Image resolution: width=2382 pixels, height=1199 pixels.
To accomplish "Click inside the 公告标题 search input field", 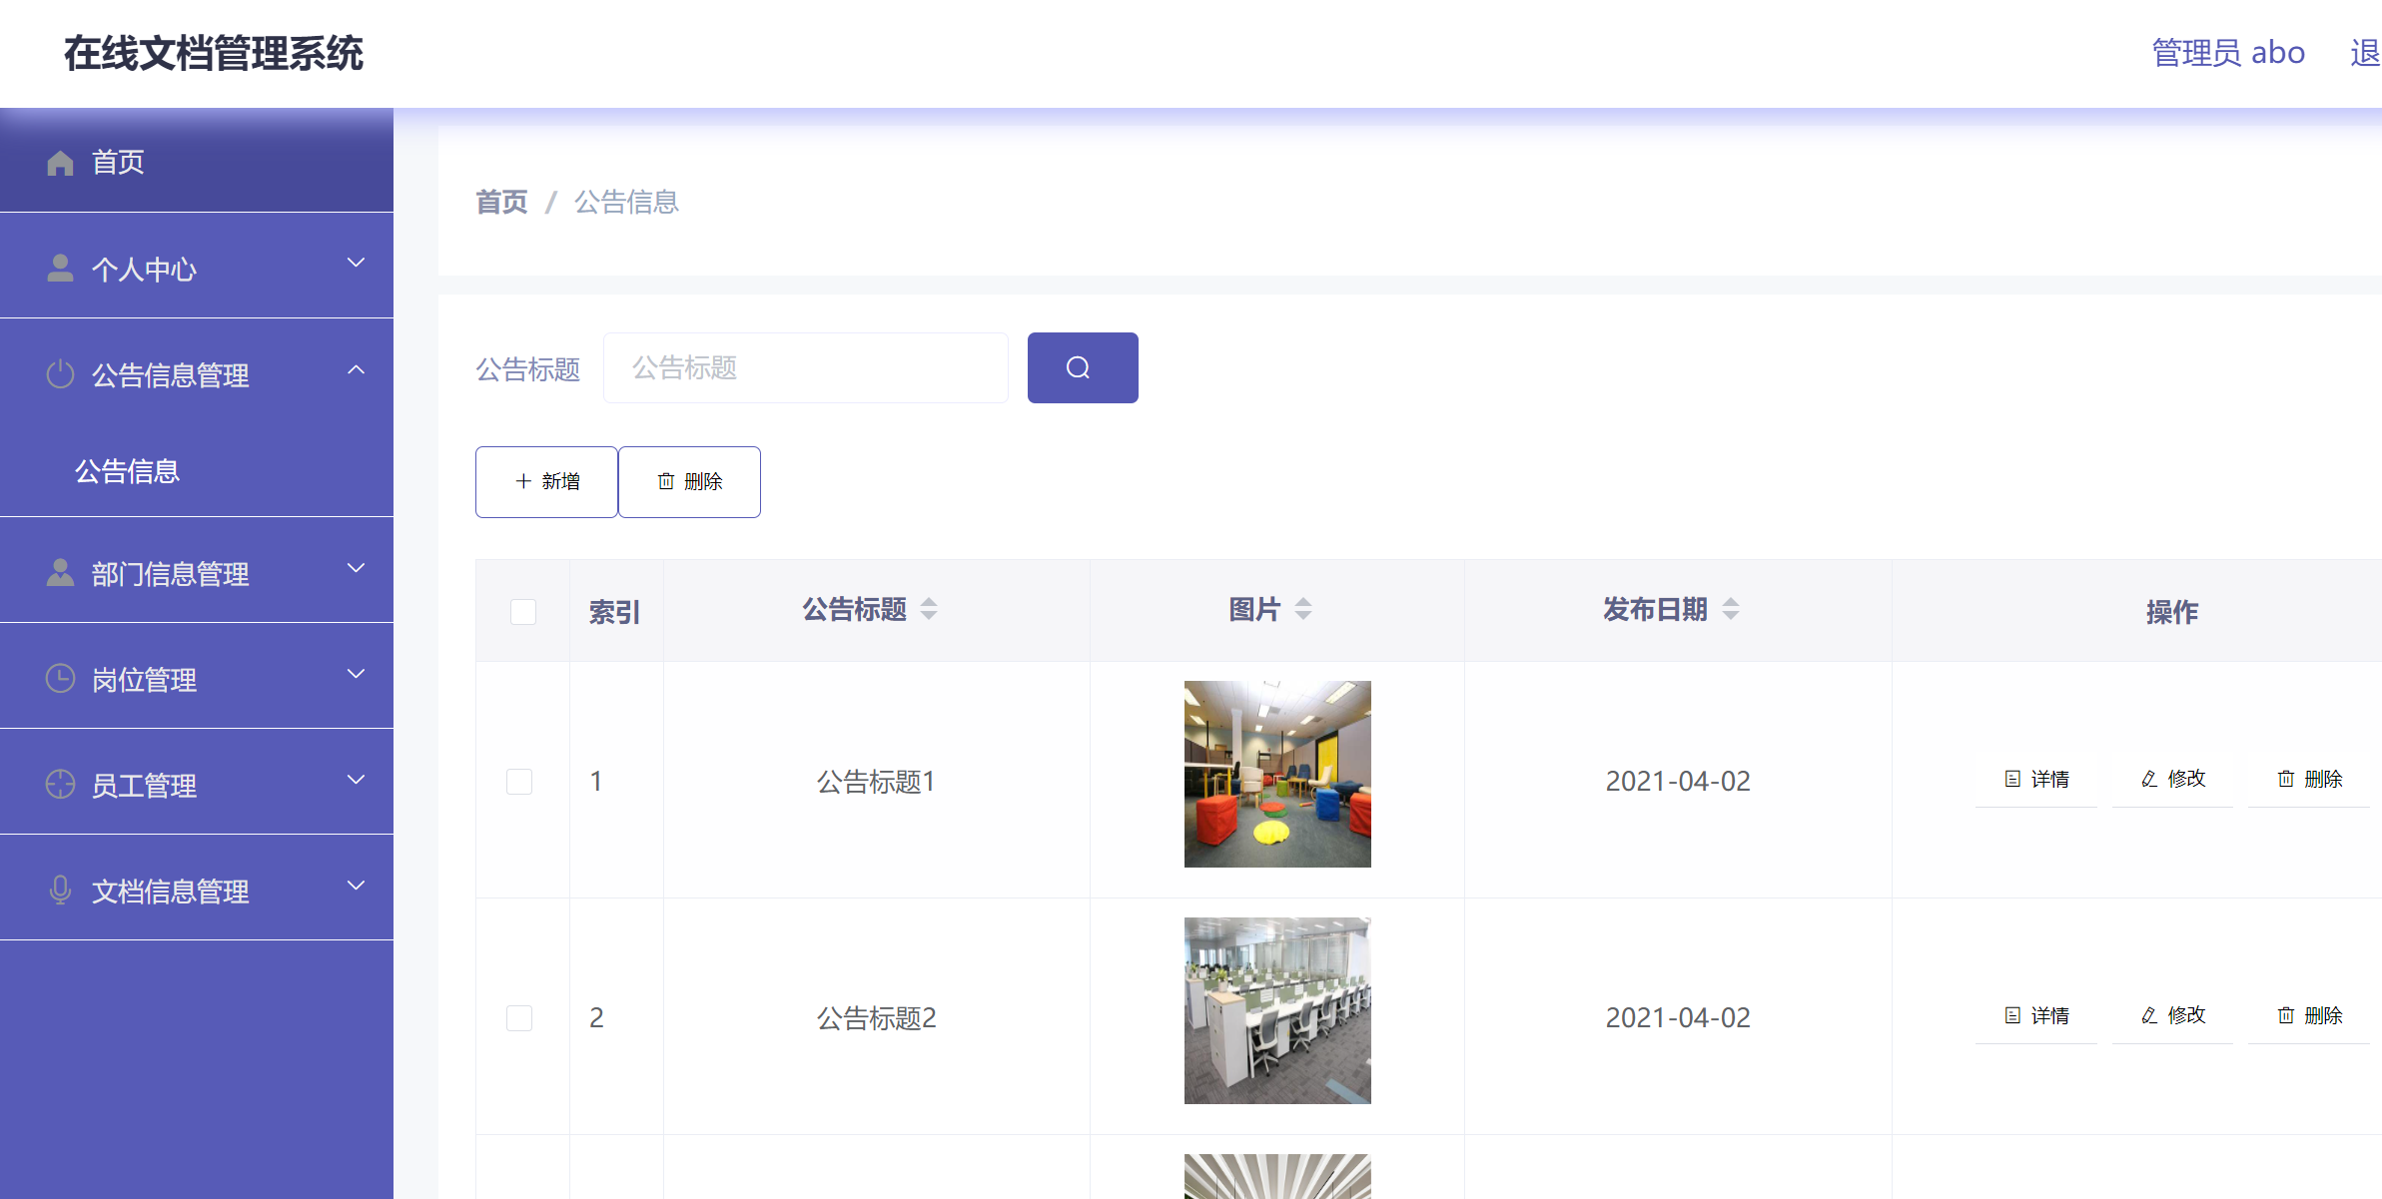I will click(x=805, y=367).
